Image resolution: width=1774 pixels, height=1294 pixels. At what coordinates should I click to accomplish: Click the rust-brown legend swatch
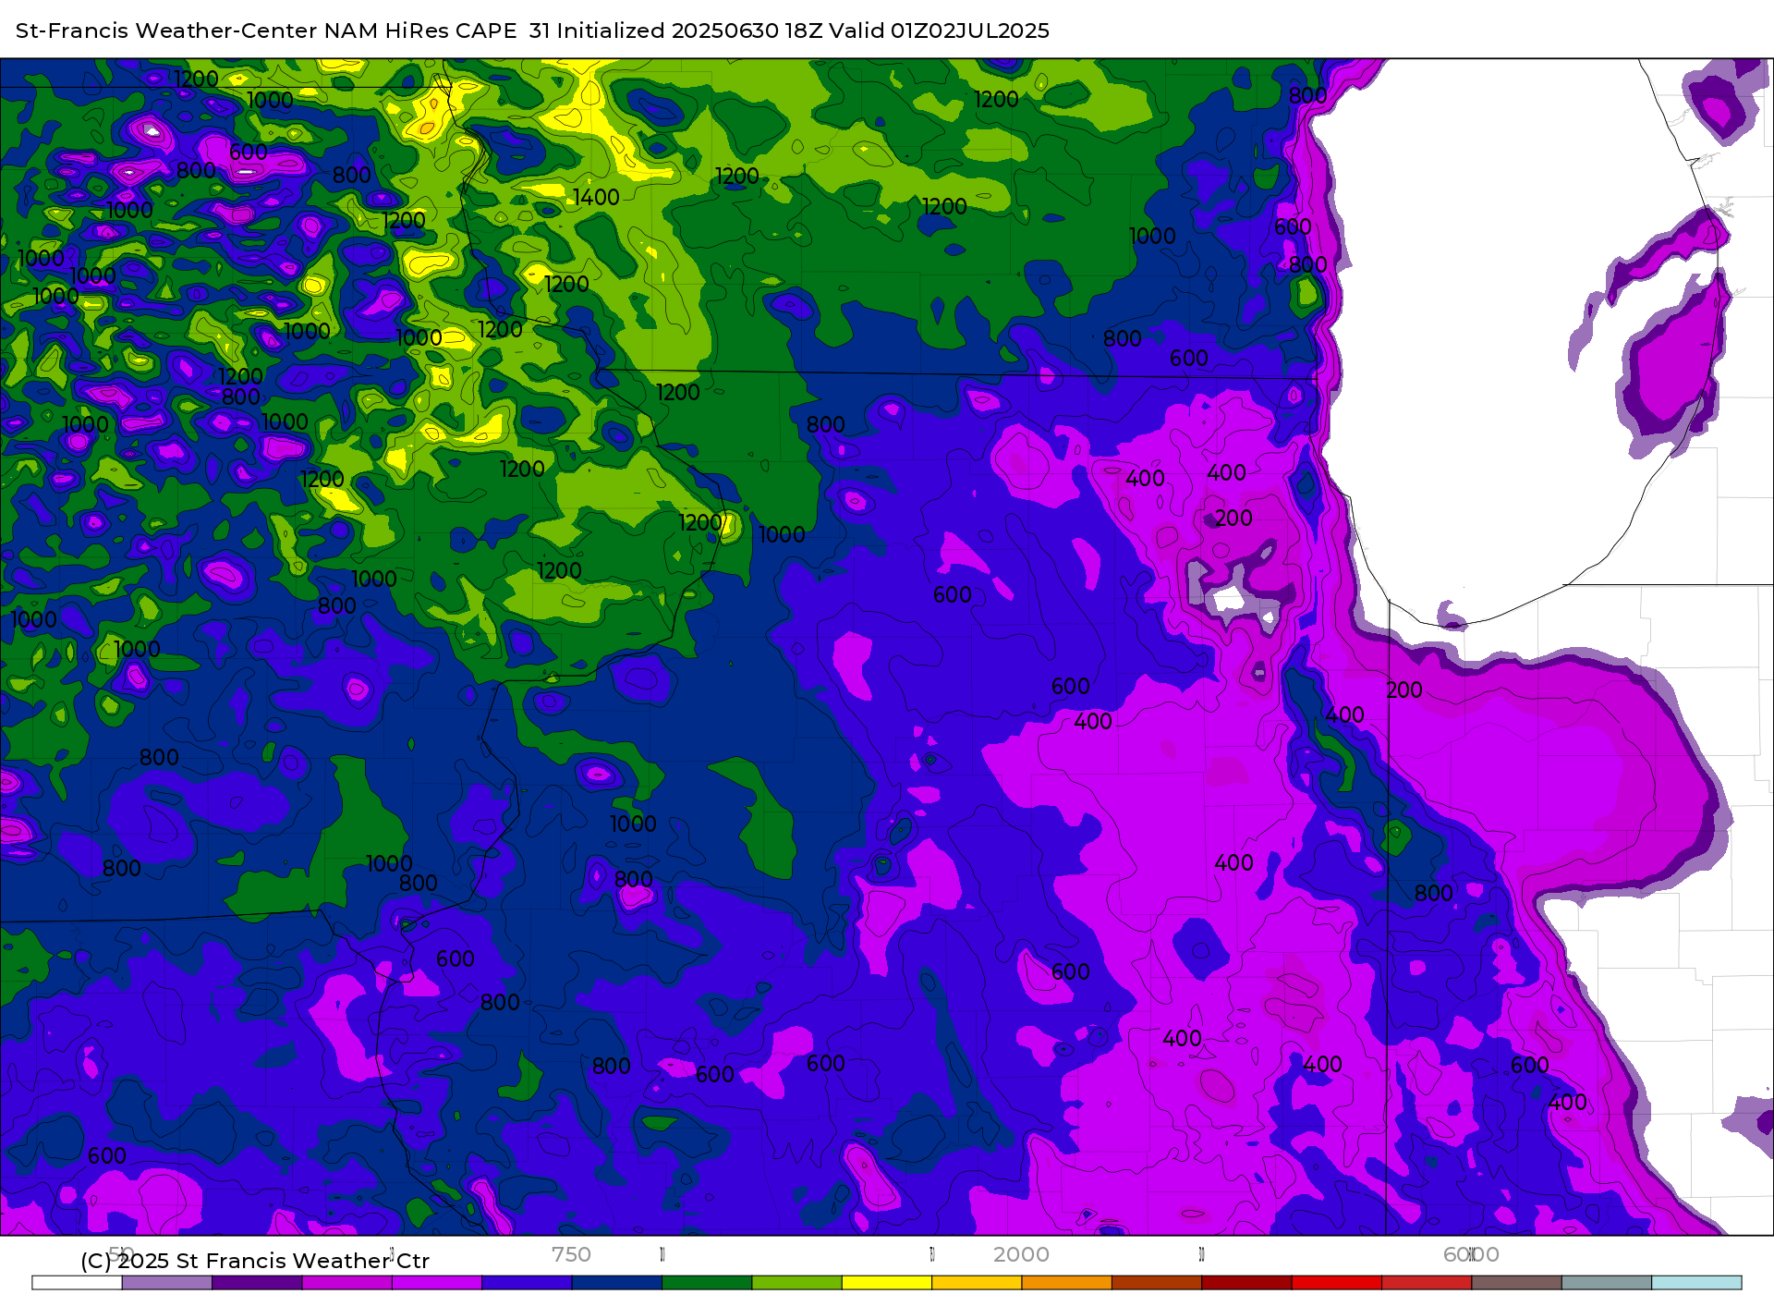(x=1157, y=1283)
